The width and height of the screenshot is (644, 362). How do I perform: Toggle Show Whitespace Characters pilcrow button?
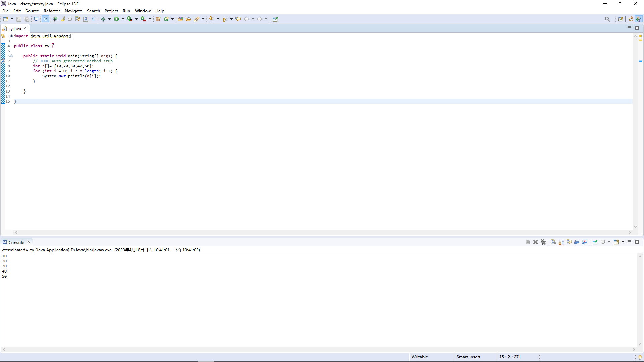point(93,19)
